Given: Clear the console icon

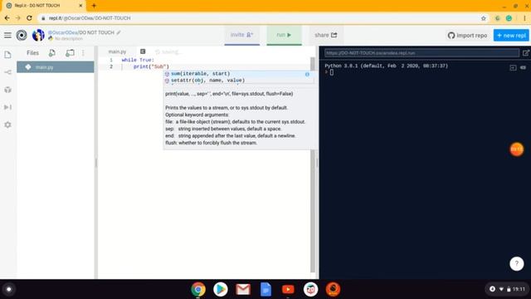Looking at the screenshot, I should [x=524, y=67].
